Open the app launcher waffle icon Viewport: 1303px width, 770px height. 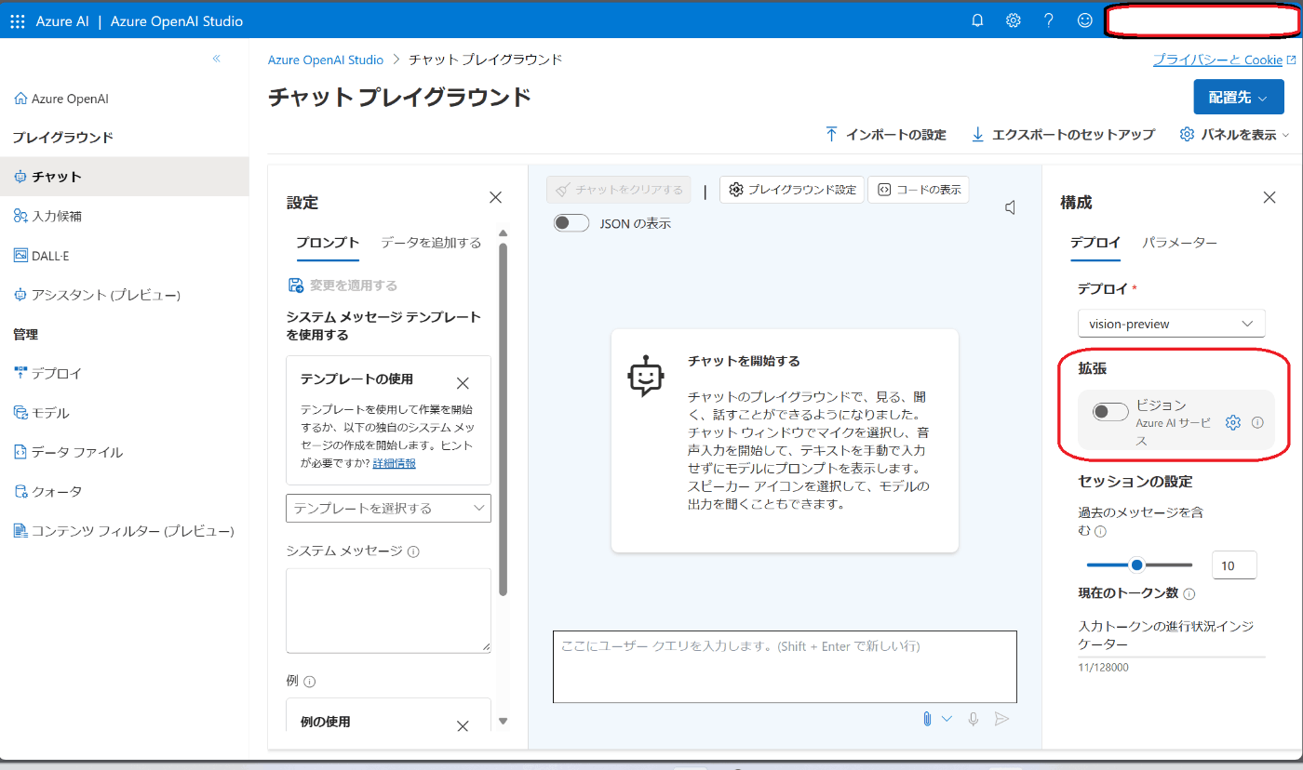(17, 20)
